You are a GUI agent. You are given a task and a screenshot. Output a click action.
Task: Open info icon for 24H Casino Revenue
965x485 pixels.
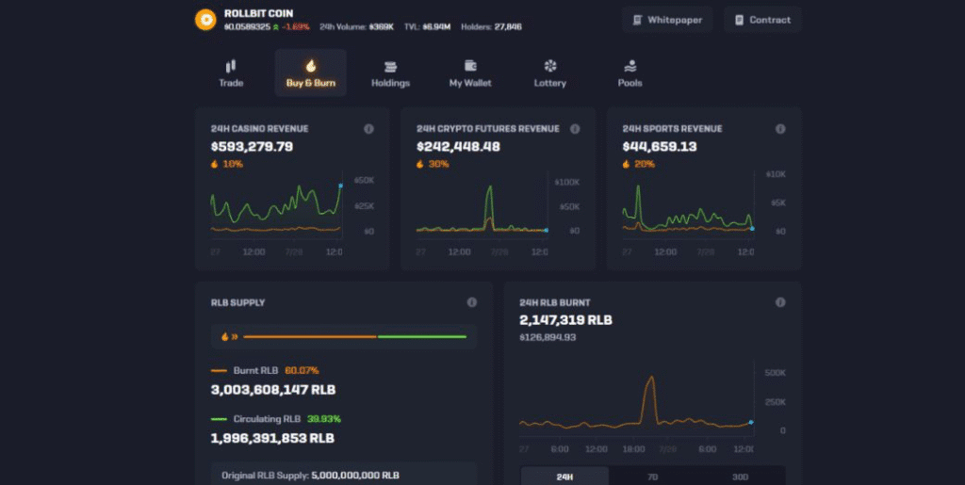(368, 129)
